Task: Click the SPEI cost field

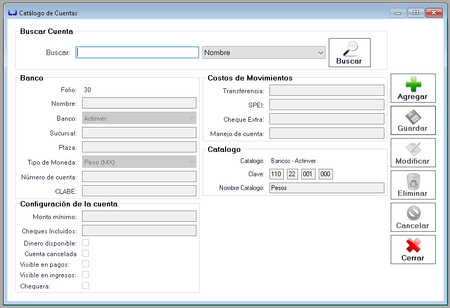Action: [327, 105]
